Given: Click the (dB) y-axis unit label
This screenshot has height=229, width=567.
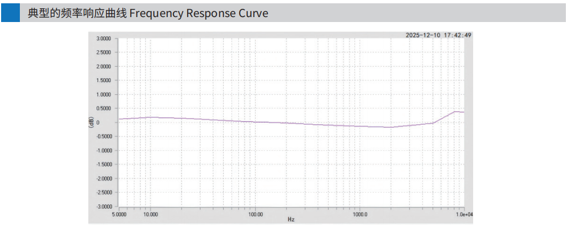Looking at the screenshot, I should (x=92, y=122).
